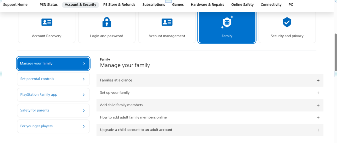Open the Account Recovery card label
Screen dimensions: 337x143
pos(46,36)
